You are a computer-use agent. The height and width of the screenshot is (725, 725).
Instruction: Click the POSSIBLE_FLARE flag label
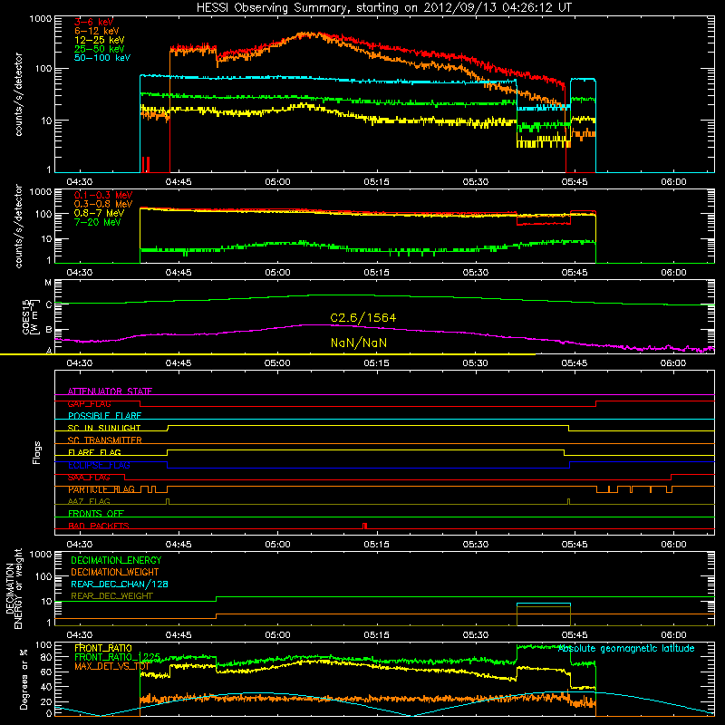click(104, 416)
